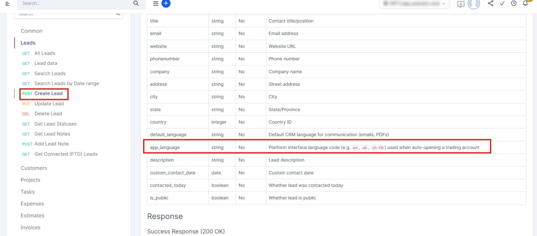The image size is (537, 236).
Task: Click the top global Search input field
Action: pyautogui.click(x=73, y=3)
